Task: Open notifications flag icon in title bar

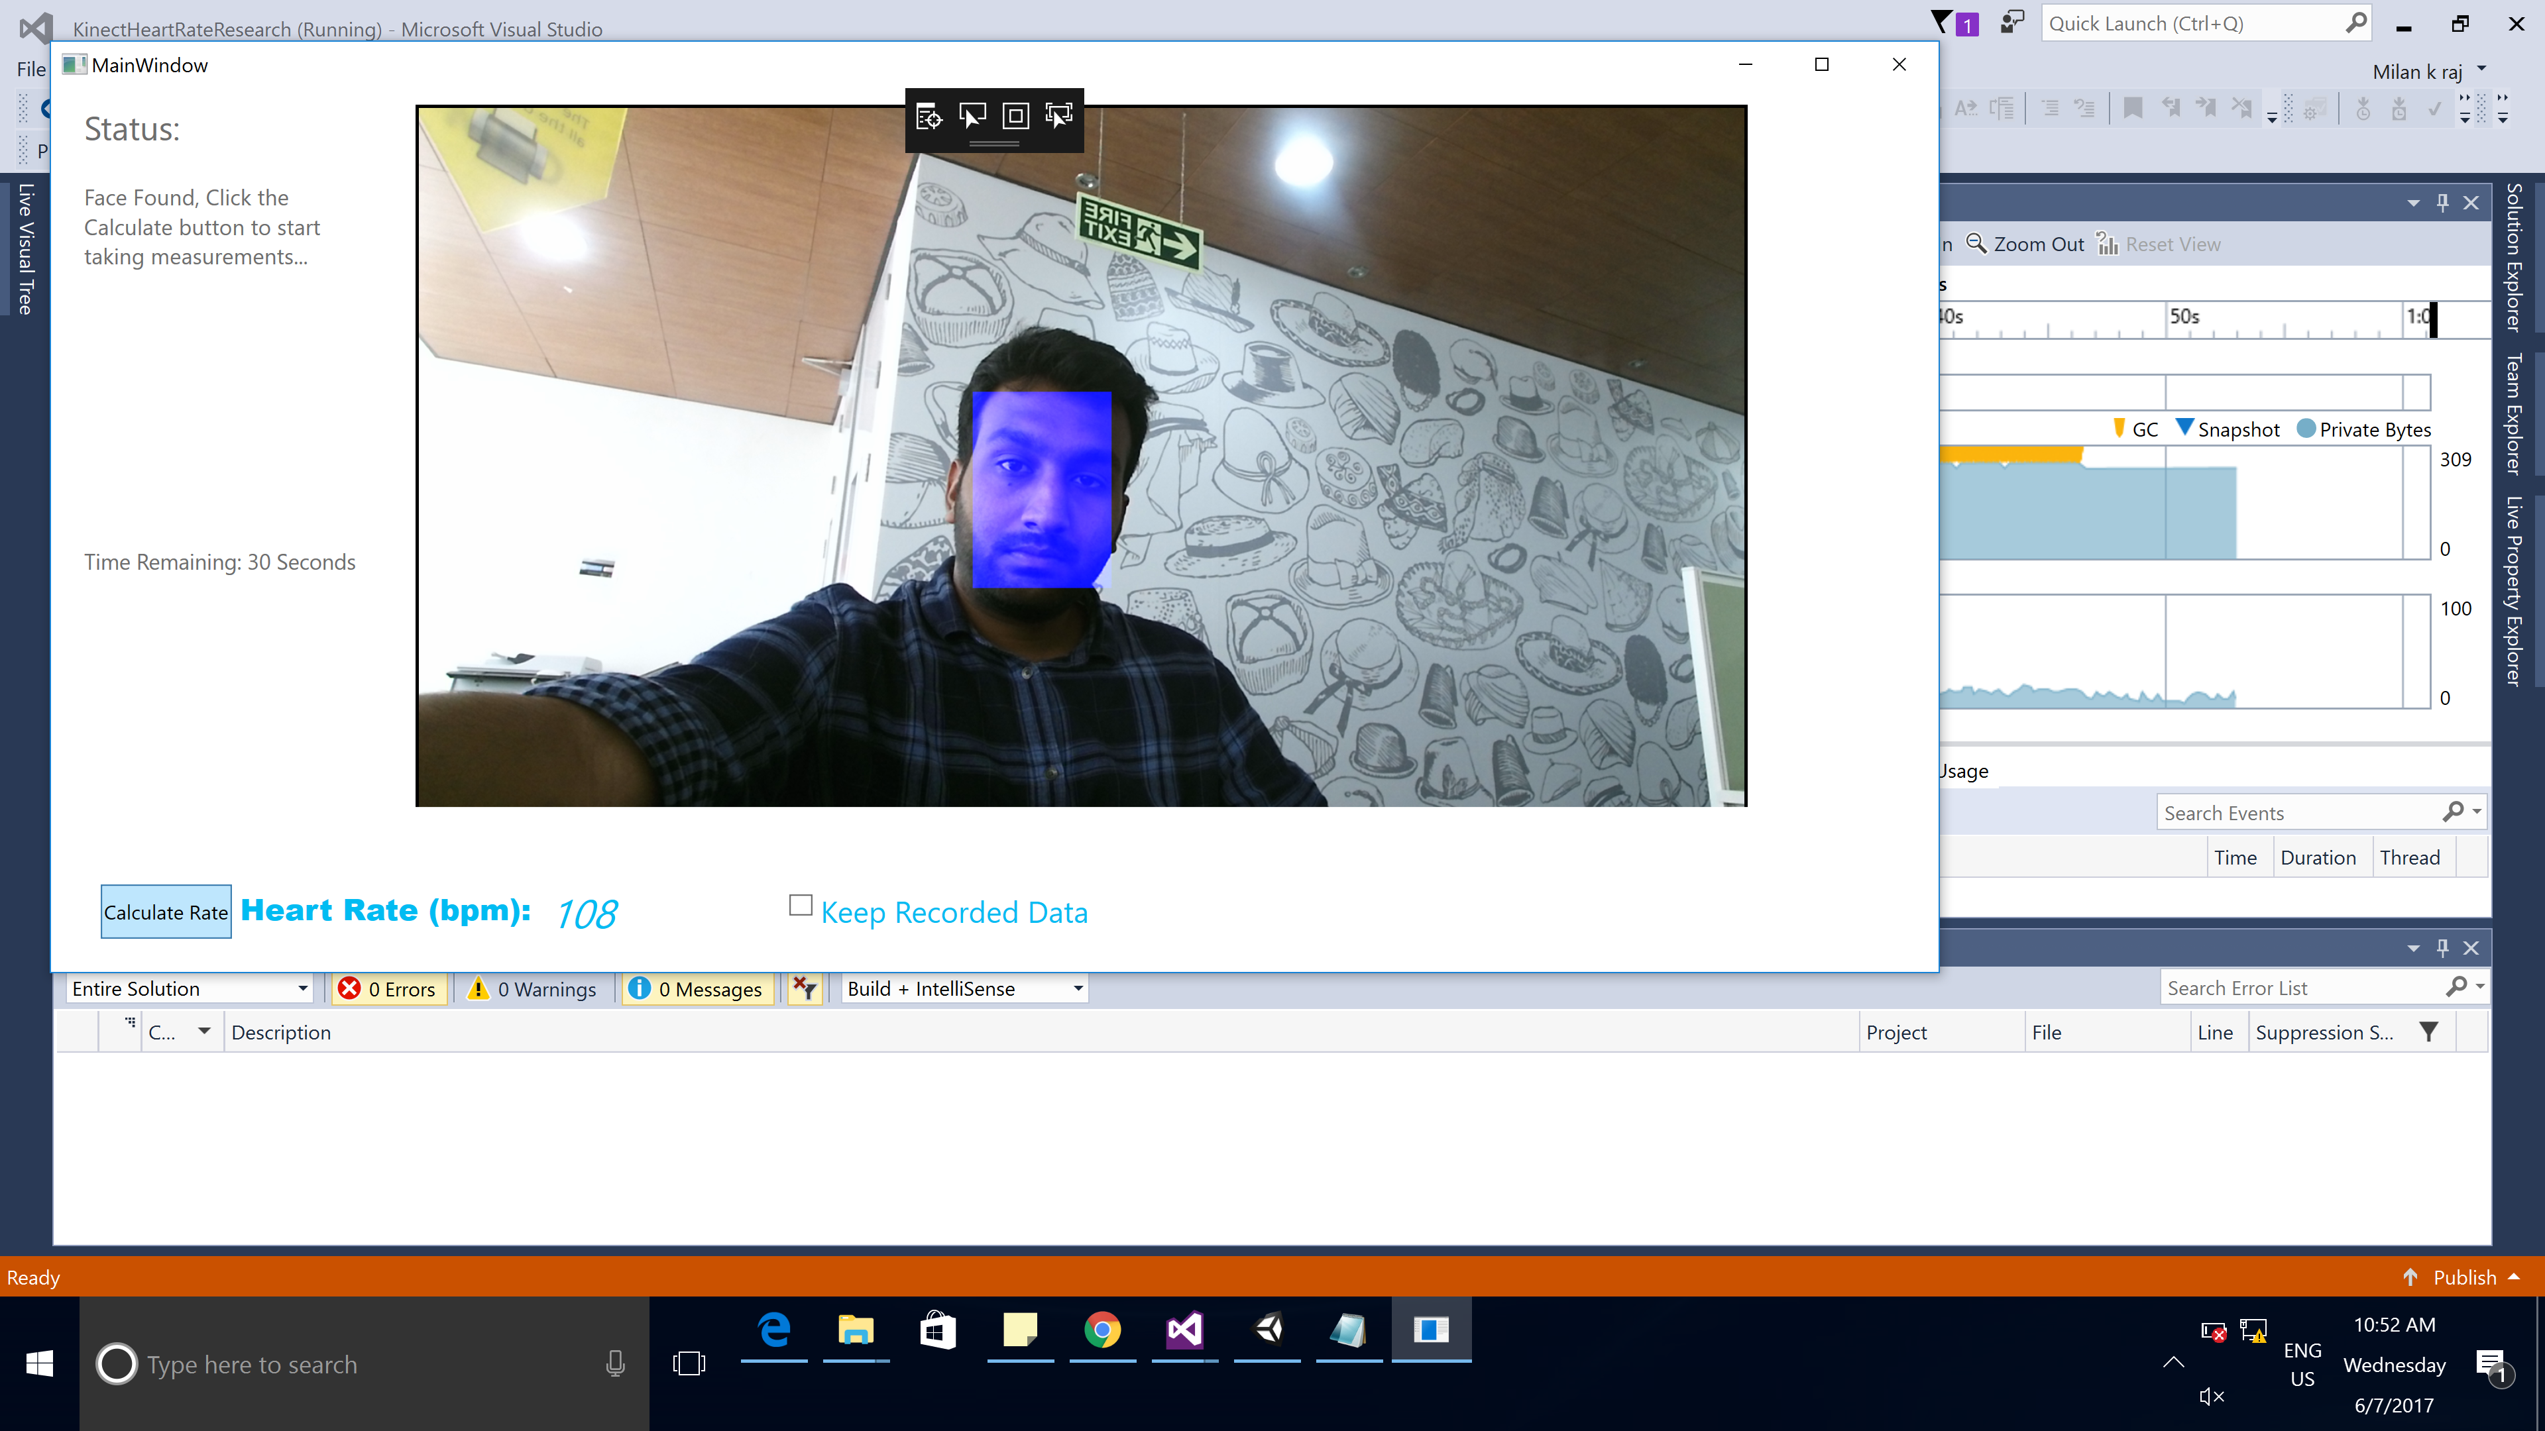Action: tap(1943, 23)
